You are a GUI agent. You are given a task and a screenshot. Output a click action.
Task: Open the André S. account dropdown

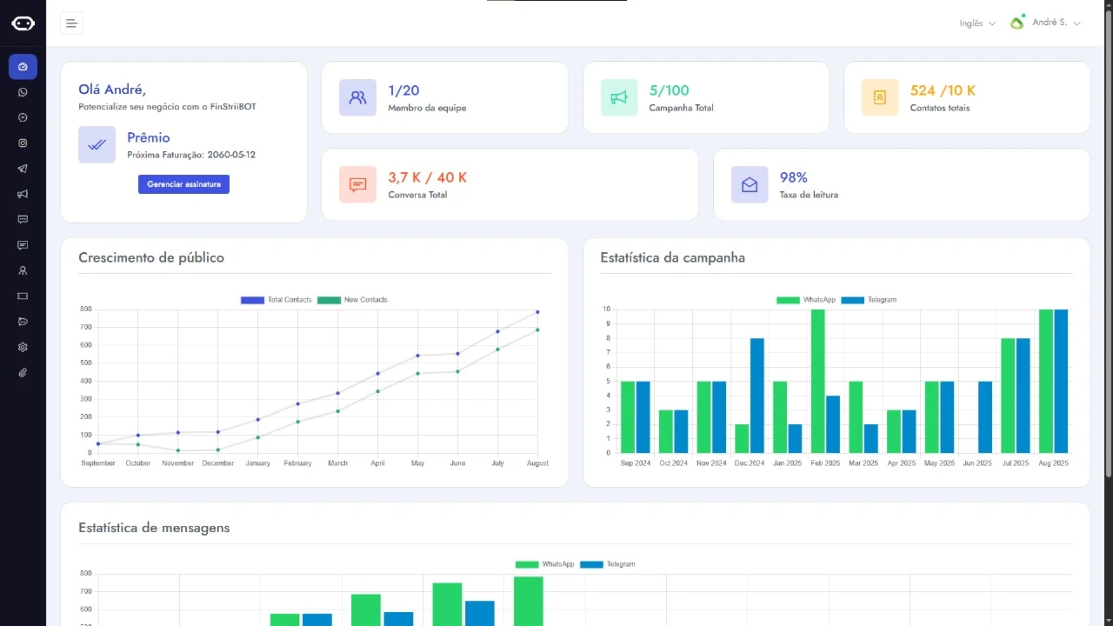(1056, 23)
